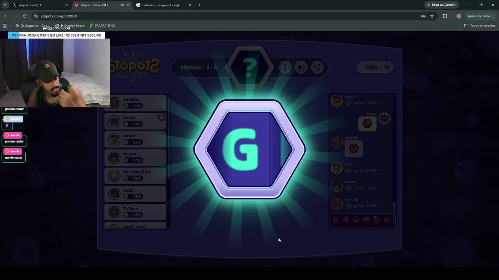Select player Jess in the ranking list

pyautogui.click(x=135, y=194)
